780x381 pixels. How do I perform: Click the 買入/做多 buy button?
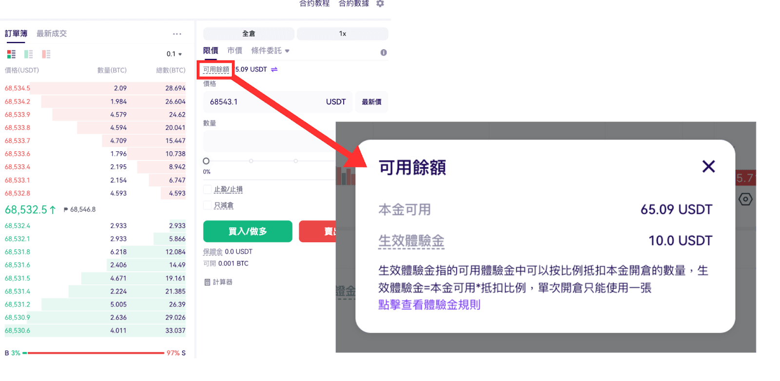click(248, 231)
